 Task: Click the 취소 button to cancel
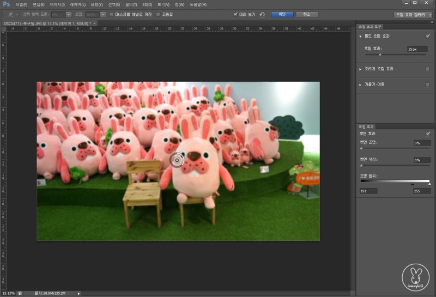pos(306,15)
